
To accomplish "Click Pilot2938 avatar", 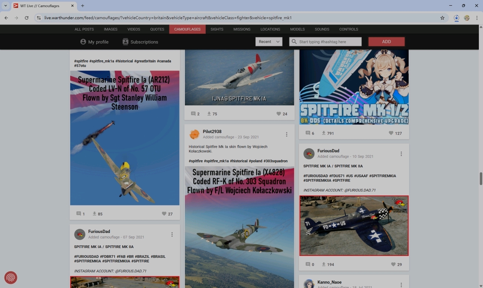I will coord(194,134).
